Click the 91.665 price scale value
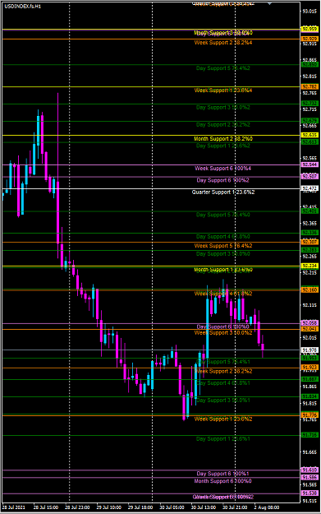This screenshot has width=321, height=514. coord(310,452)
